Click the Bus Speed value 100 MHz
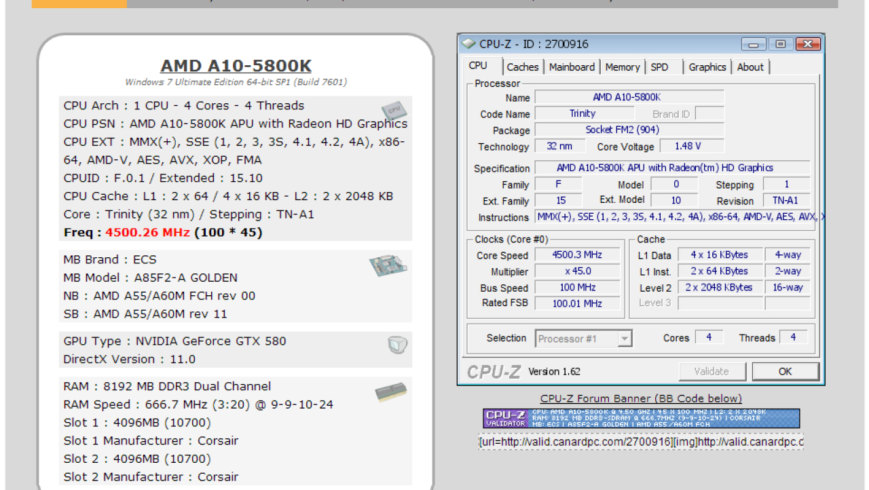Image resolution: width=869 pixels, height=490 pixels. (x=577, y=287)
